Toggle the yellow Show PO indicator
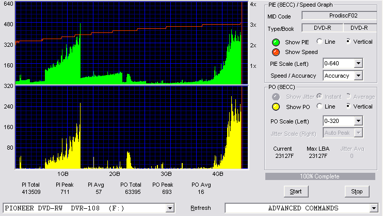 (276, 107)
